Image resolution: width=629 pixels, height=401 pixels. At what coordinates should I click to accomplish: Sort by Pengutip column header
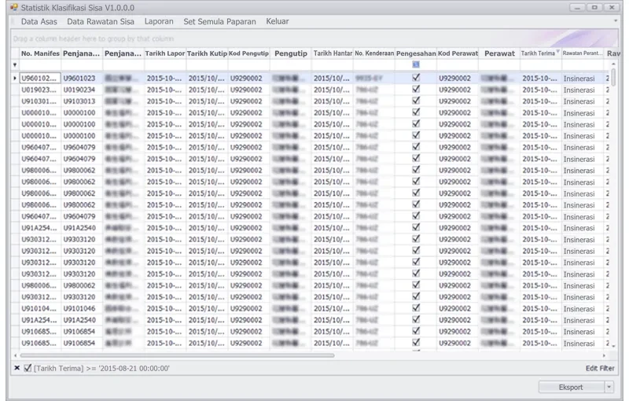[x=291, y=53]
